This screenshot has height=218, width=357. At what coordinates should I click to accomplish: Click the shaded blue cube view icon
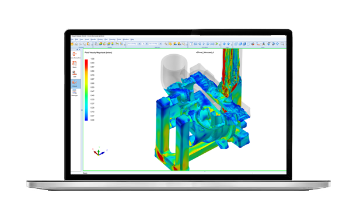pyautogui.click(x=240, y=44)
